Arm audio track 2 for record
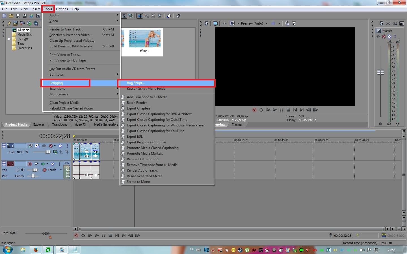The height and width of the screenshot is (254, 407). 29,164
